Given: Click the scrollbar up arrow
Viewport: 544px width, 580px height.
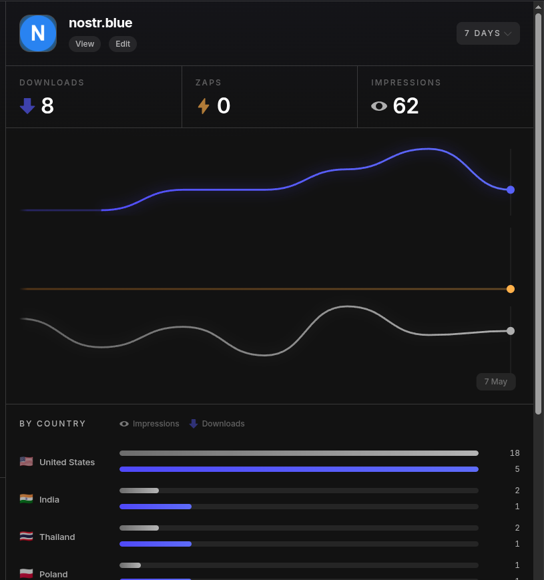Looking at the screenshot, I should pyautogui.click(x=539, y=7).
